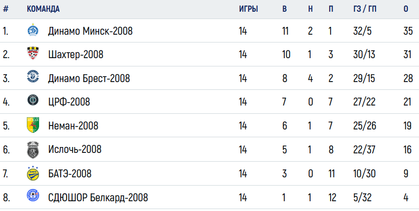This screenshot has height=211, width=419.
Task: Click the Динамо Брест-2008 logo
Action: pos(33,77)
